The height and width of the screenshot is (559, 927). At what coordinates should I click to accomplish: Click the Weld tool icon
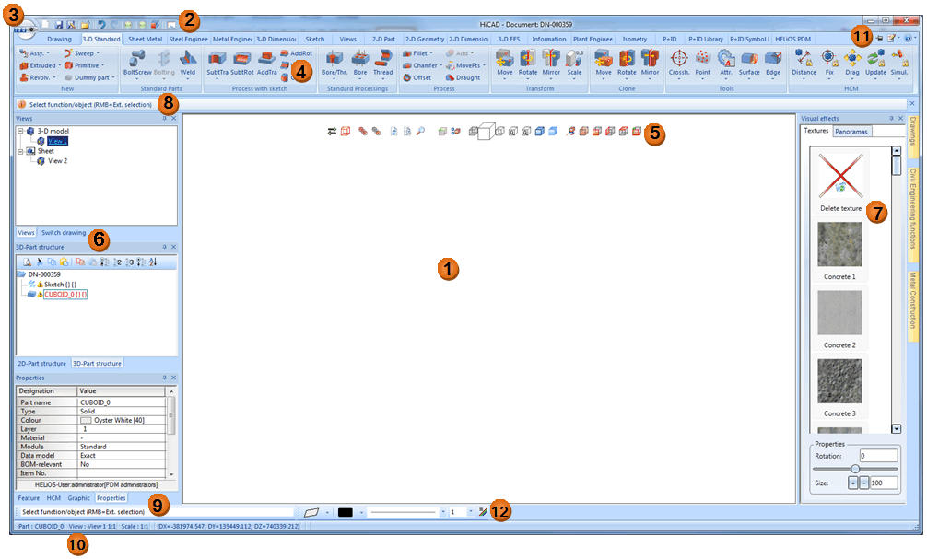pos(187,63)
